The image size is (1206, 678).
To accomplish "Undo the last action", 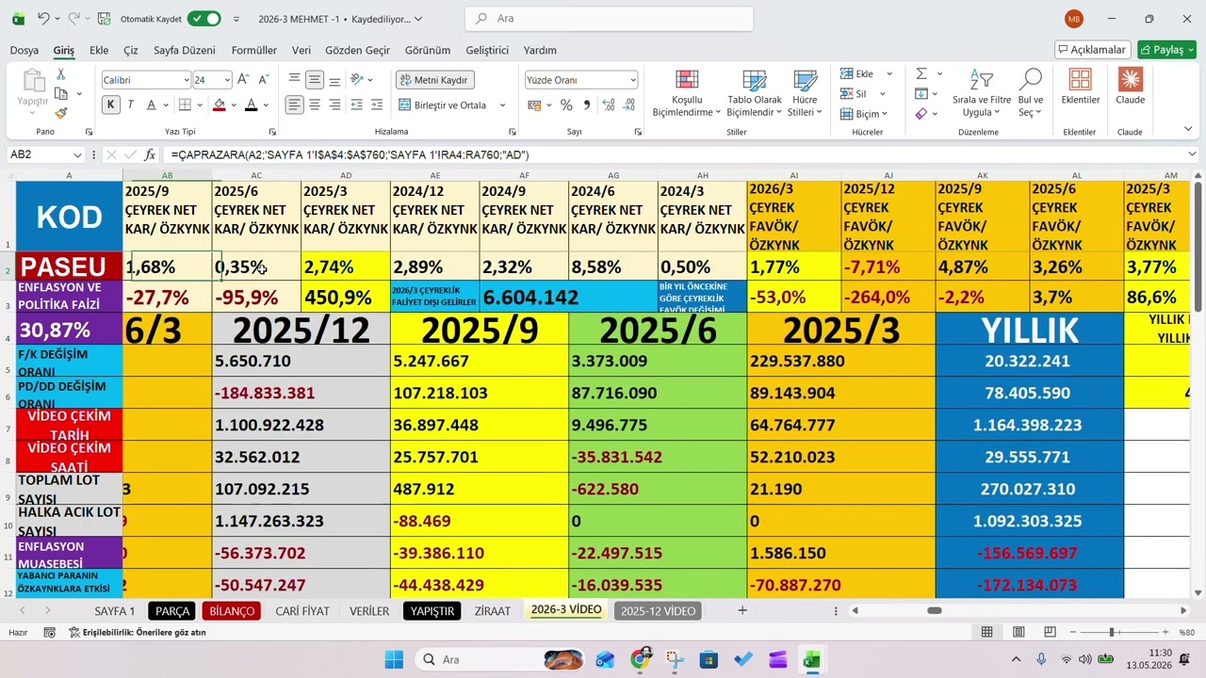I will 43,18.
